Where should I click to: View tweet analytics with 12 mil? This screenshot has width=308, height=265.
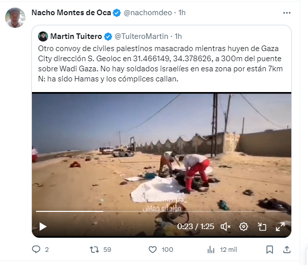pos(222,250)
